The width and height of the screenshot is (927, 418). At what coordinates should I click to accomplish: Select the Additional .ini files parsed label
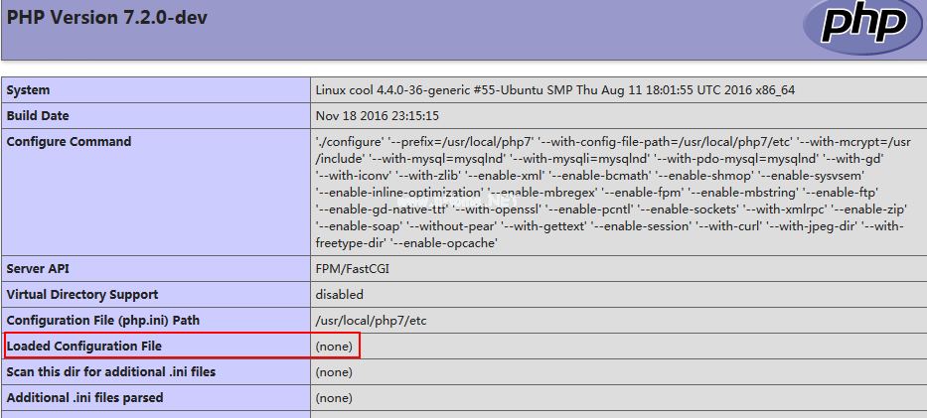click(x=85, y=398)
